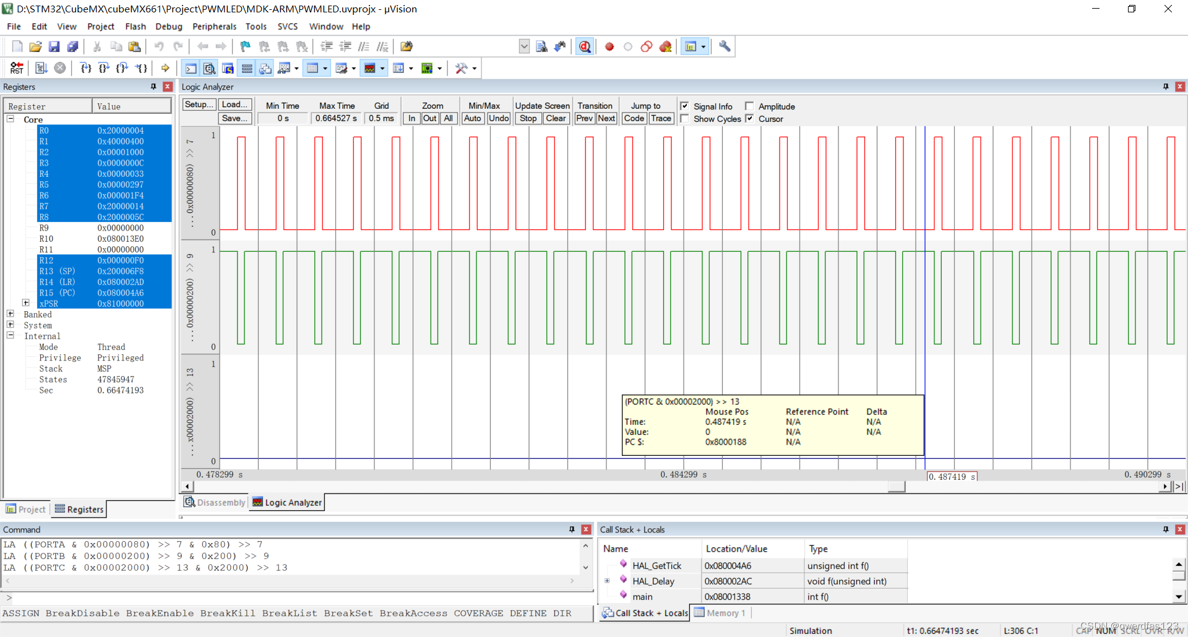
Task: Enable the Amplitude checkbox
Action: tap(749, 106)
